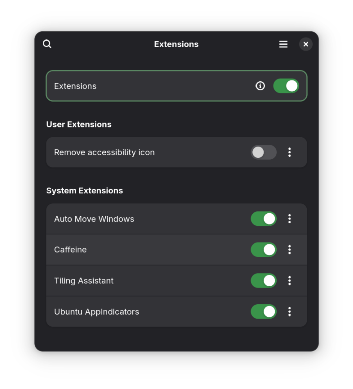Click the info icon in Extensions row
The height and width of the screenshot is (389, 353).
260,86
